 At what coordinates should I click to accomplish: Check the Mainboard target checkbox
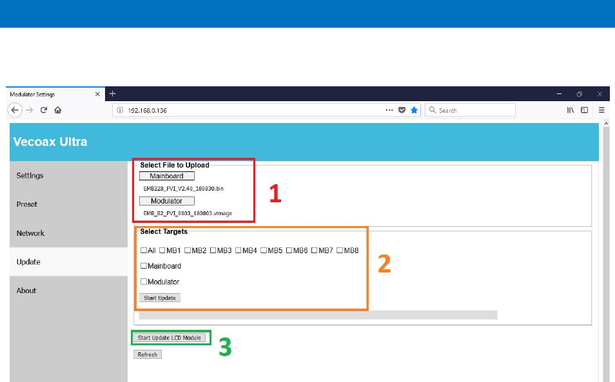click(x=144, y=265)
